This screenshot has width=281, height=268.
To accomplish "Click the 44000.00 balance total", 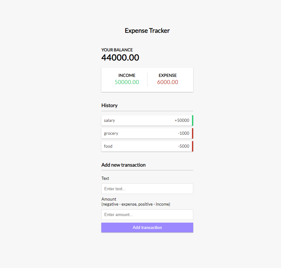I will pyautogui.click(x=120, y=58).
